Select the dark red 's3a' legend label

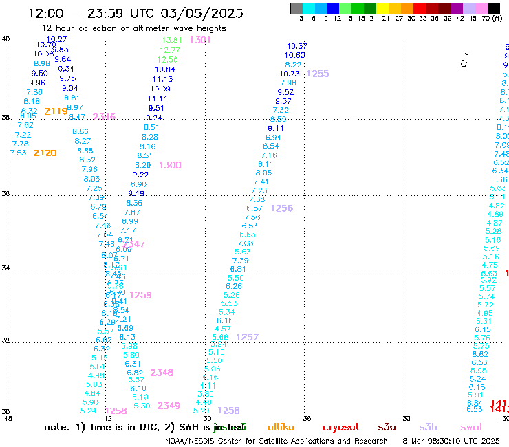pyautogui.click(x=387, y=427)
